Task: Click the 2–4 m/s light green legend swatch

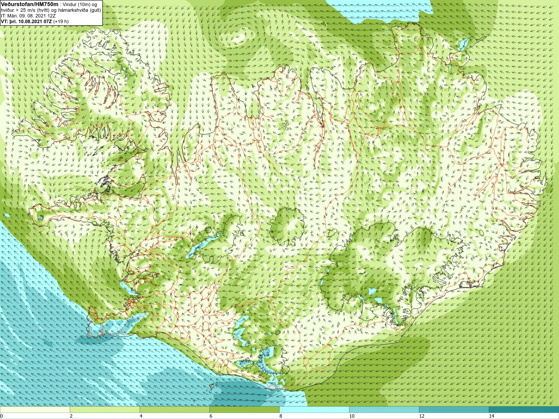Action: point(105,410)
